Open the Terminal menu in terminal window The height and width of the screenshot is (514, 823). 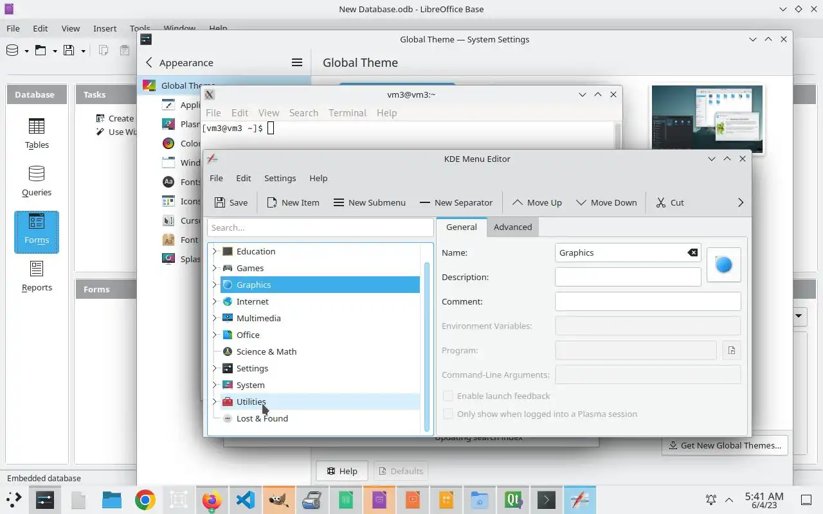[x=347, y=112]
